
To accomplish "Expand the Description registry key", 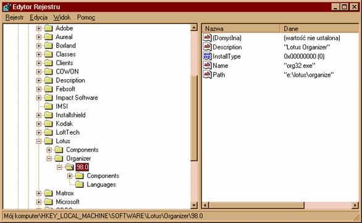I will [x=39, y=80].
